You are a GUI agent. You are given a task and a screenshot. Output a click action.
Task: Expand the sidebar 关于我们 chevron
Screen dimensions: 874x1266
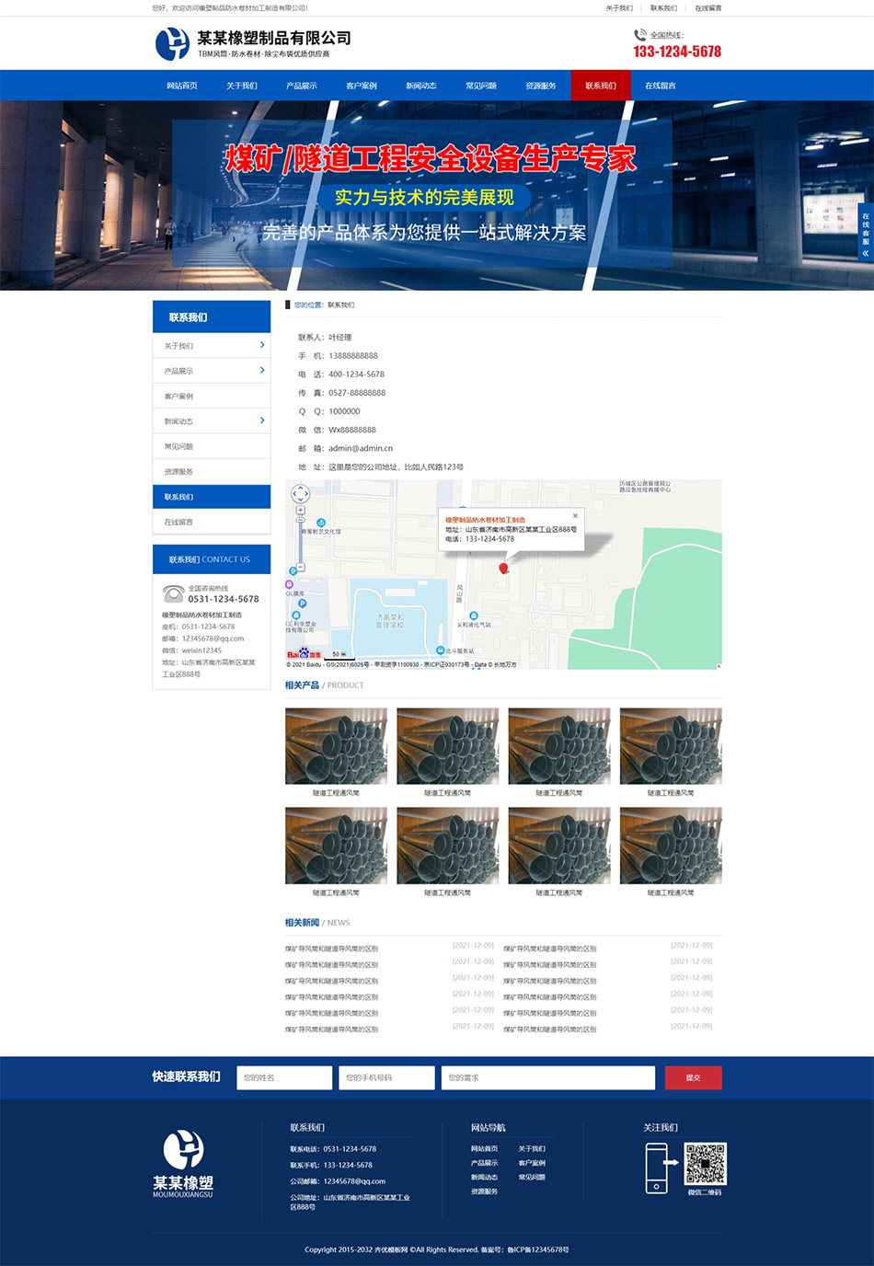(x=262, y=345)
